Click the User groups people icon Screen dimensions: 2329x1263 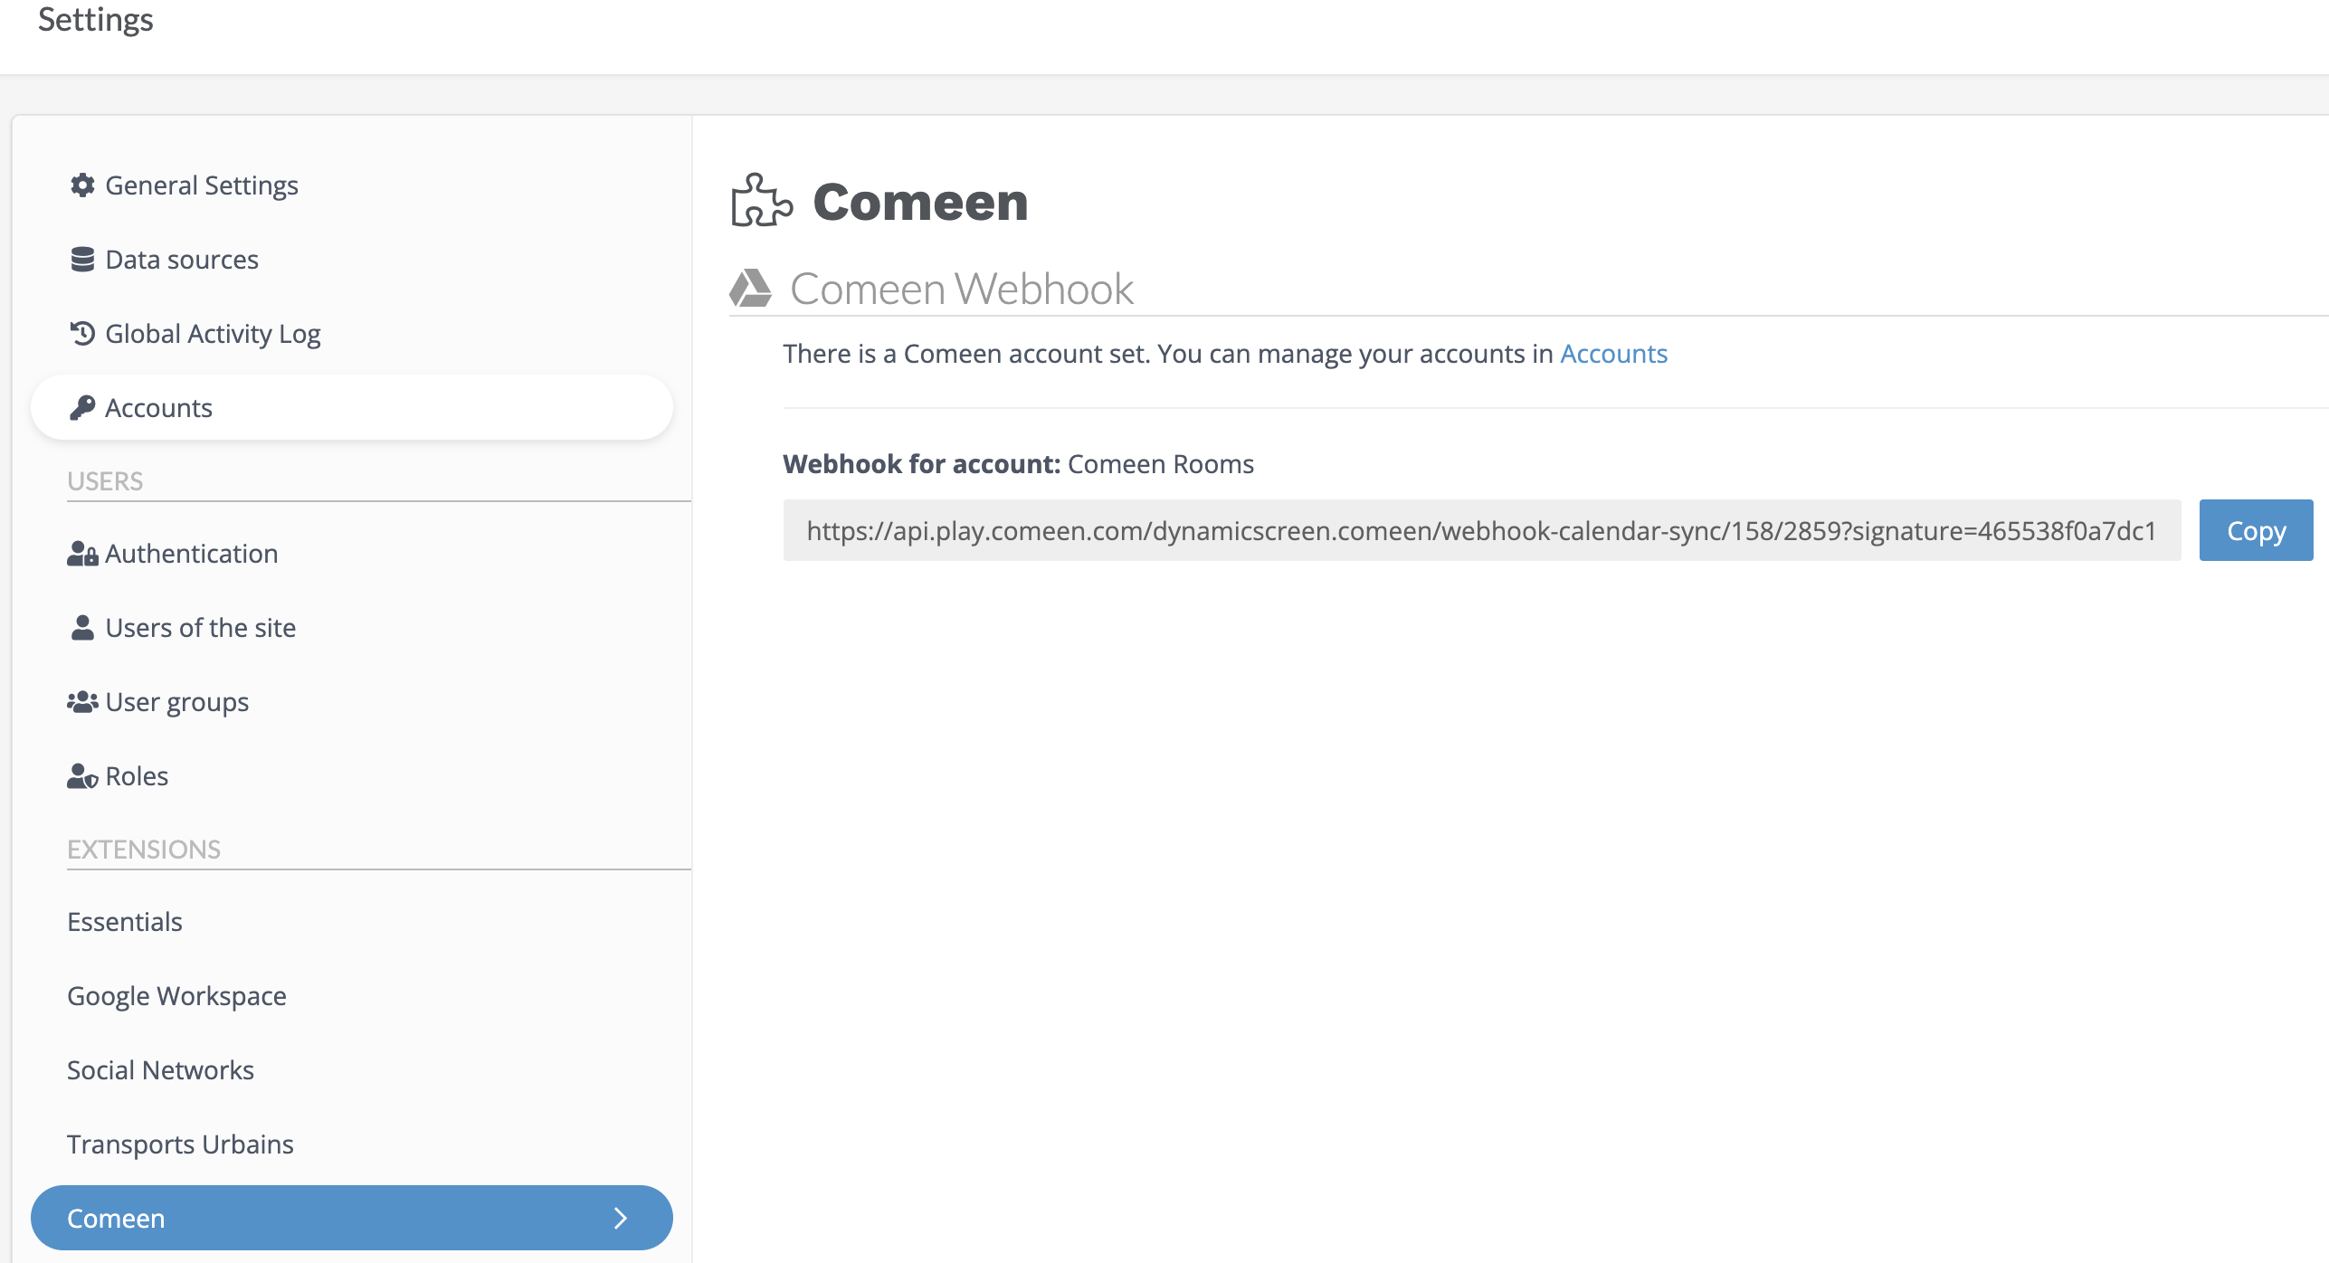point(82,702)
